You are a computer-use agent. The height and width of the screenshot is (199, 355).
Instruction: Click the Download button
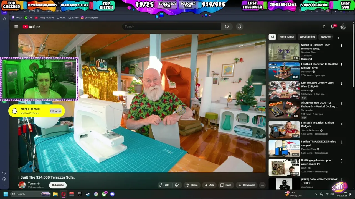click(246, 185)
